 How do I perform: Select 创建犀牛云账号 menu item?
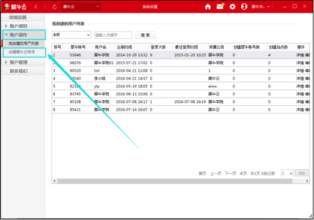(21, 52)
